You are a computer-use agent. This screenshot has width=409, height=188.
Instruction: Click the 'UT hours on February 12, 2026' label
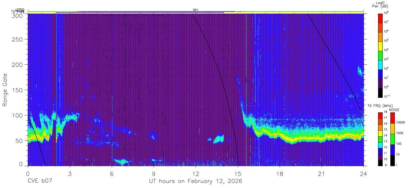pyautogui.click(x=196, y=181)
